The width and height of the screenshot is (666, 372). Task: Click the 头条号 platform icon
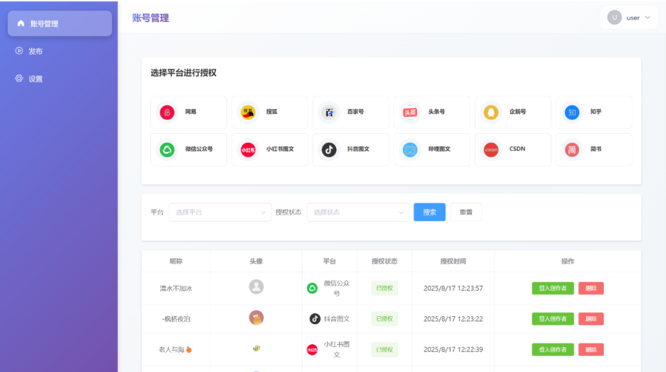410,112
